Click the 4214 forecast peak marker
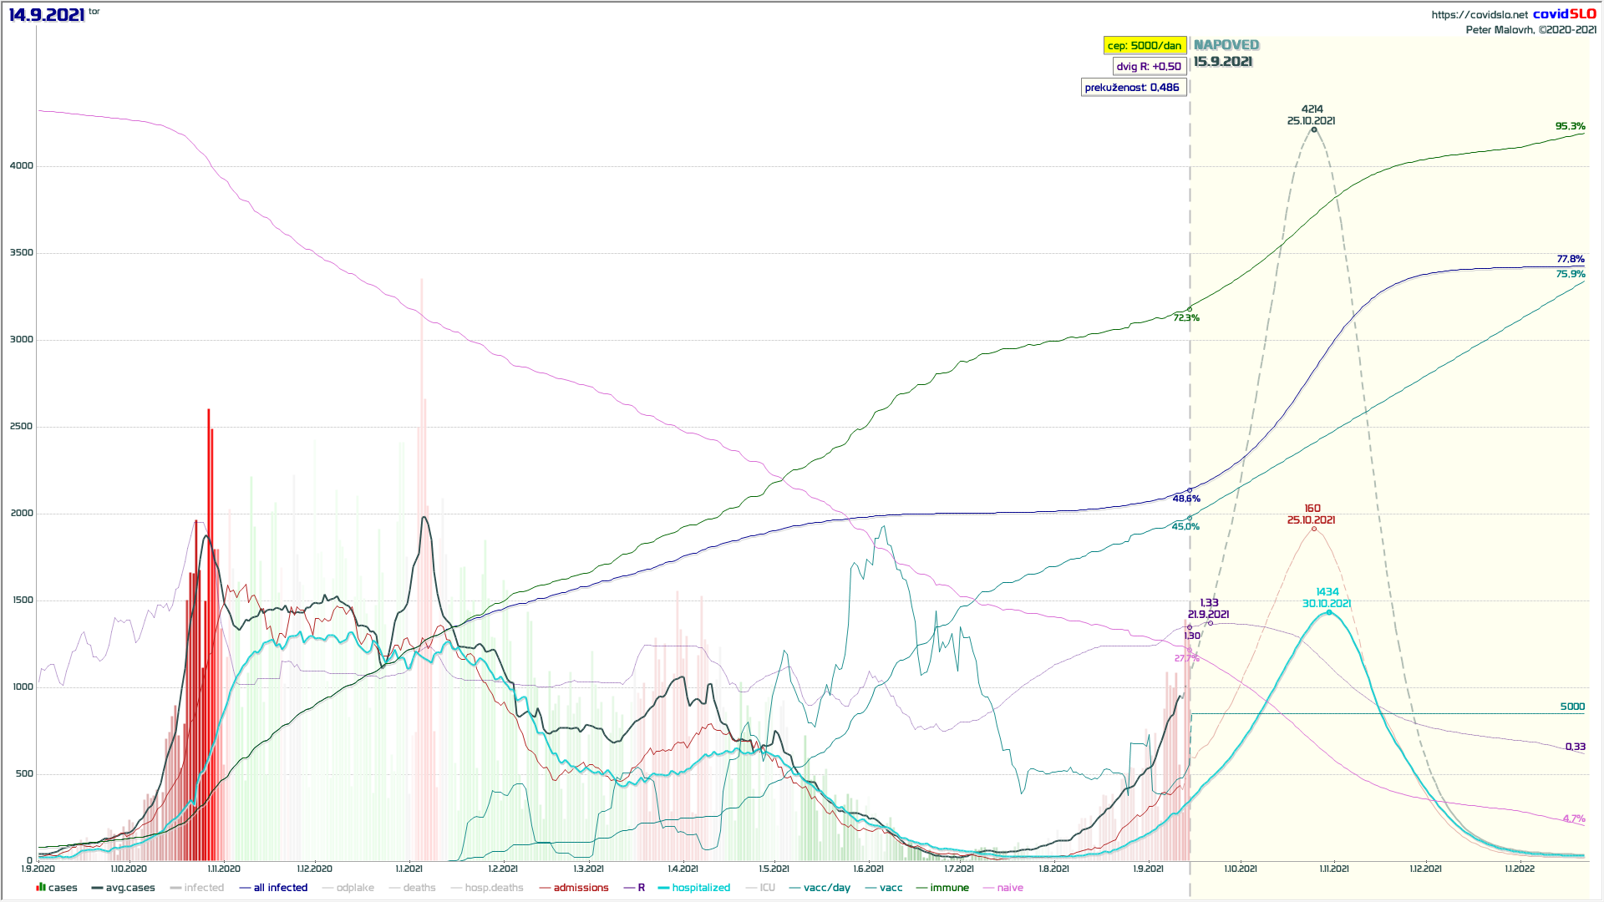The height and width of the screenshot is (902, 1604). click(1314, 129)
